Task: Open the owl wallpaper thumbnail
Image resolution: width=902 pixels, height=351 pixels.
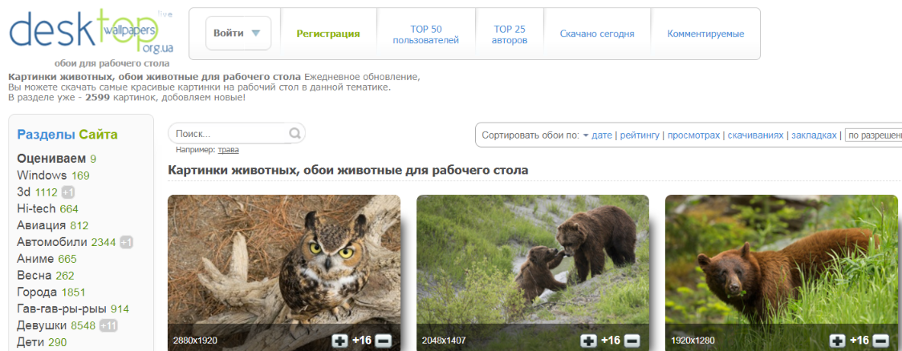Action: tap(283, 260)
